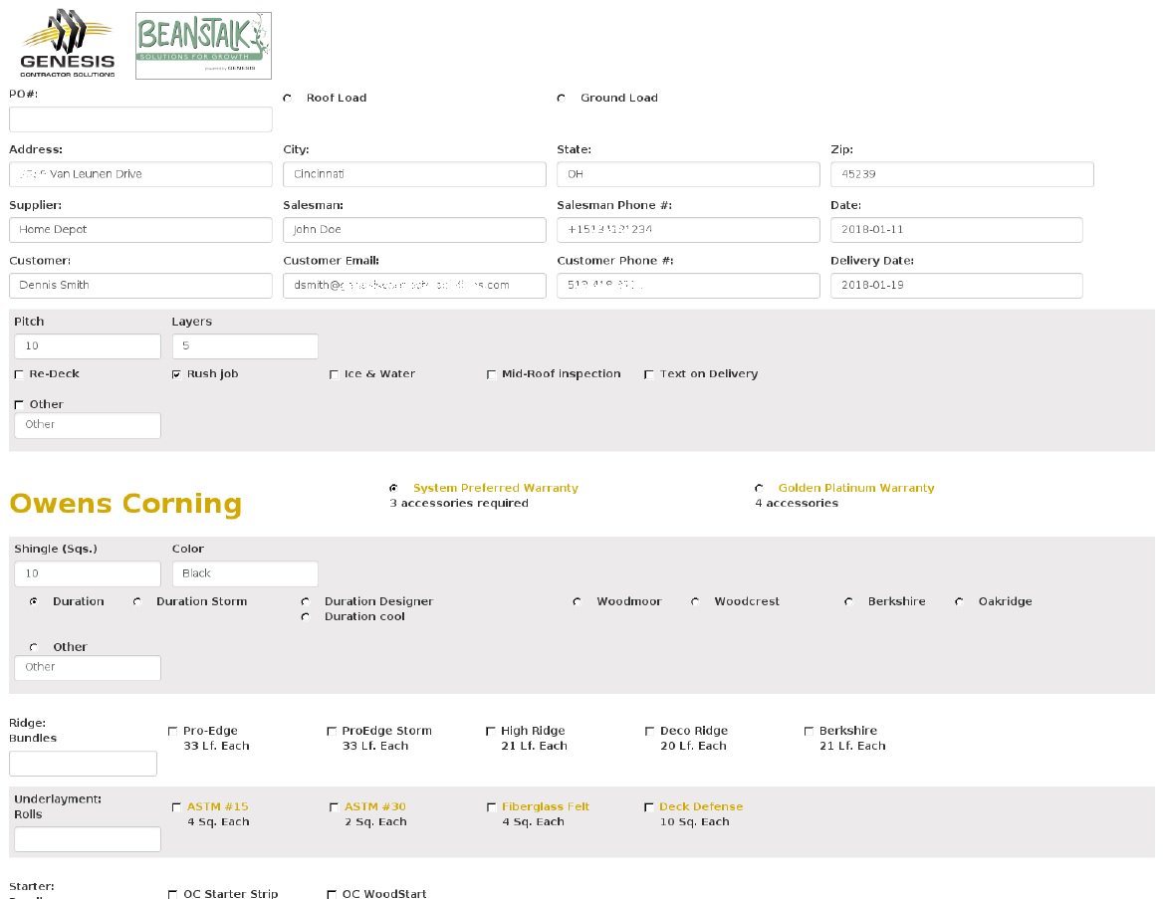This screenshot has width=1164, height=899.
Task: Enable the Re-Deck checkbox
Action: click(x=17, y=373)
